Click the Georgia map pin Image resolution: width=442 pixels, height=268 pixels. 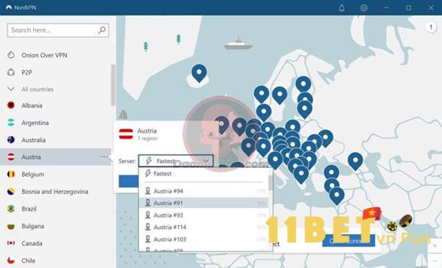(x=355, y=161)
